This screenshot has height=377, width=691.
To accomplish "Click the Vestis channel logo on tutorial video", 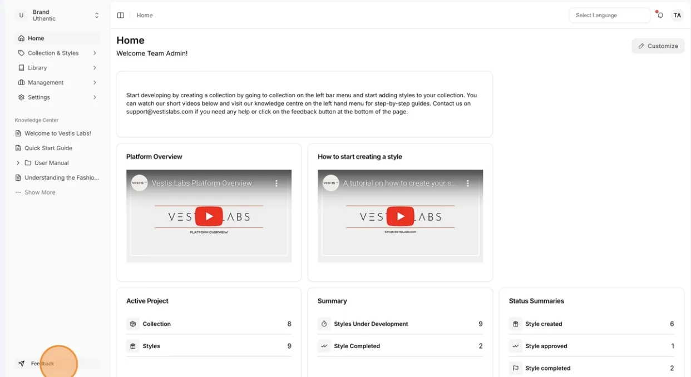I will [x=331, y=183].
